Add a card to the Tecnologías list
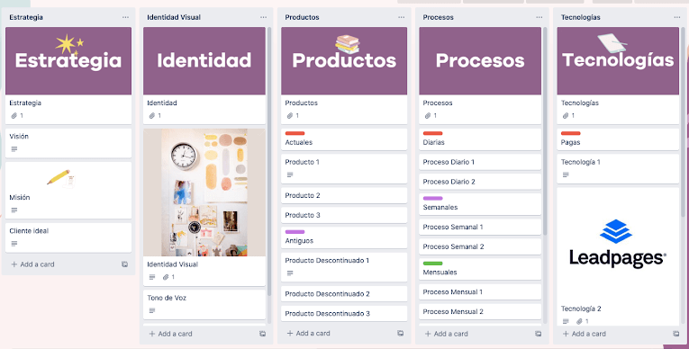The image size is (689, 349). [x=584, y=334]
